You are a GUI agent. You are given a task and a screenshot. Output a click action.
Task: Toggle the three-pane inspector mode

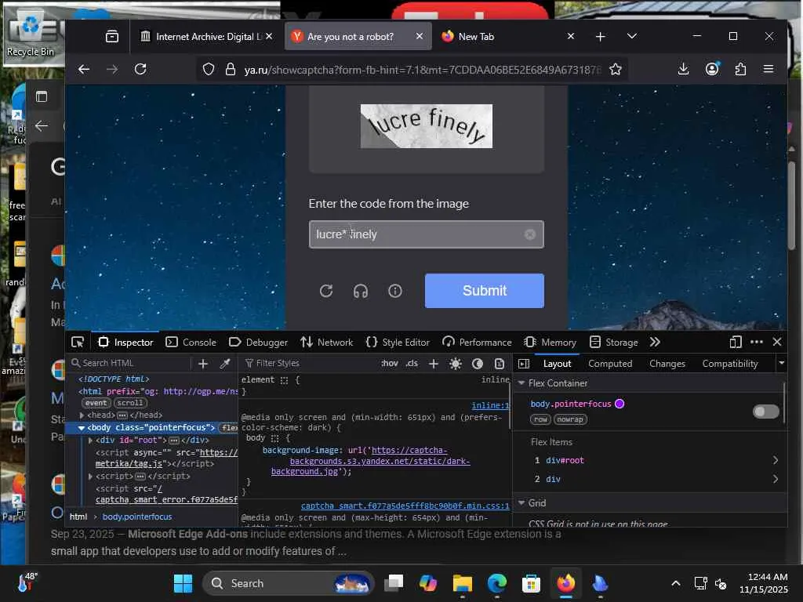(x=523, y=364)
